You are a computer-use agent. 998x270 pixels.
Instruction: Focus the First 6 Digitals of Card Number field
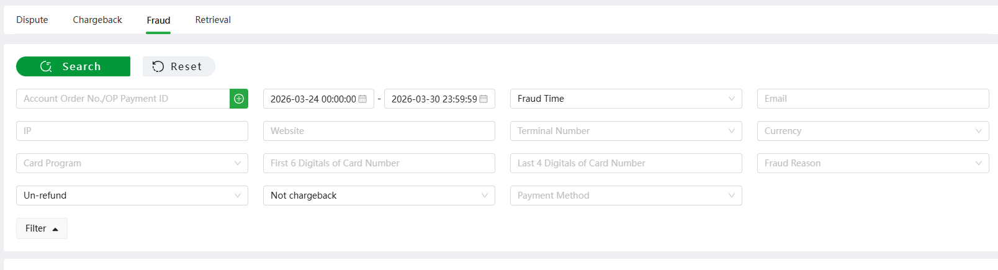coord(379,163)
